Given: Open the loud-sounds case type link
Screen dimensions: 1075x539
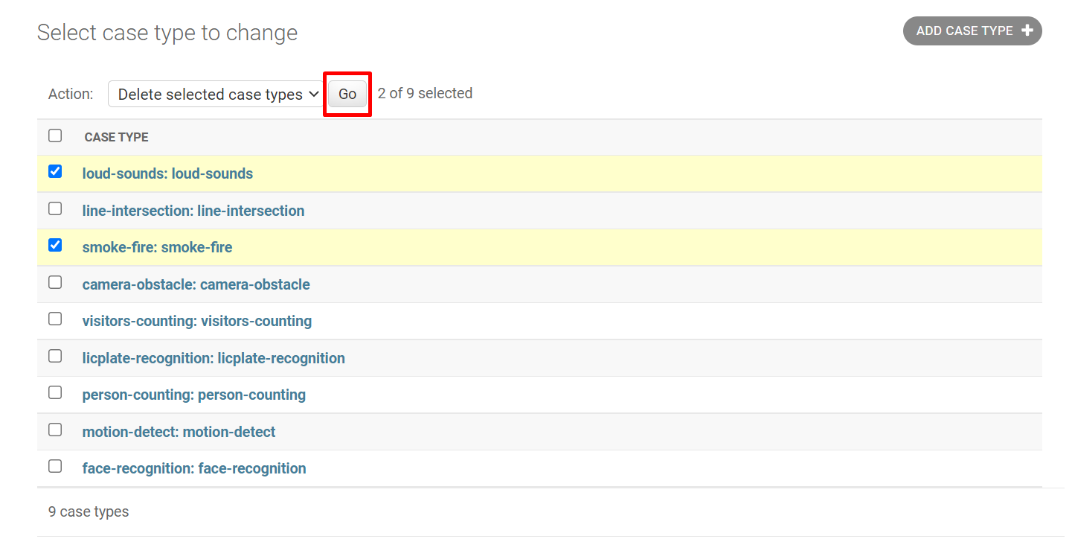Looking at the screenshot, I should click(167, 174).
